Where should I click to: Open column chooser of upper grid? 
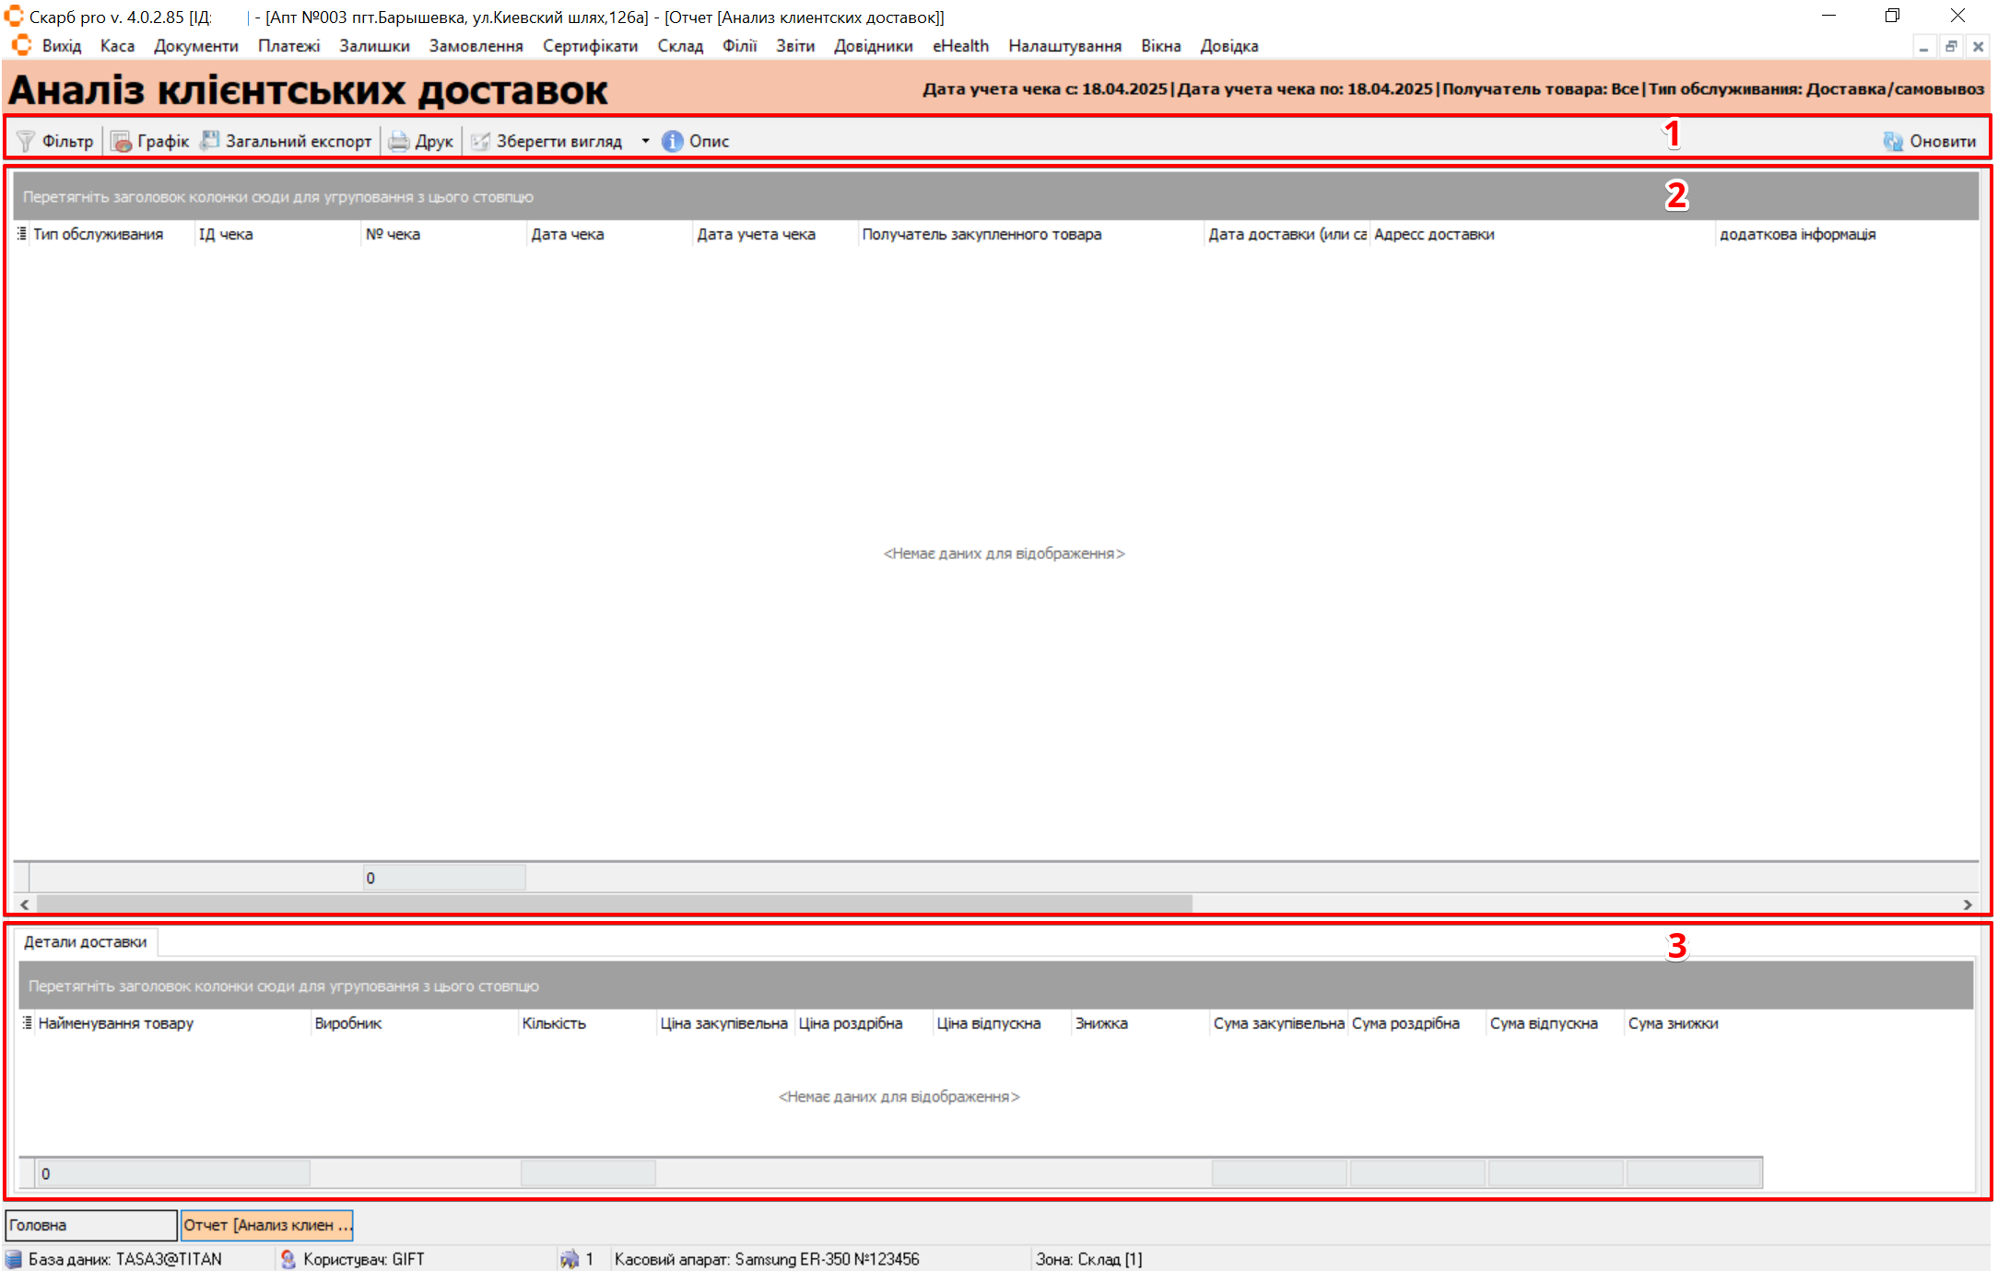click(22, 234)
